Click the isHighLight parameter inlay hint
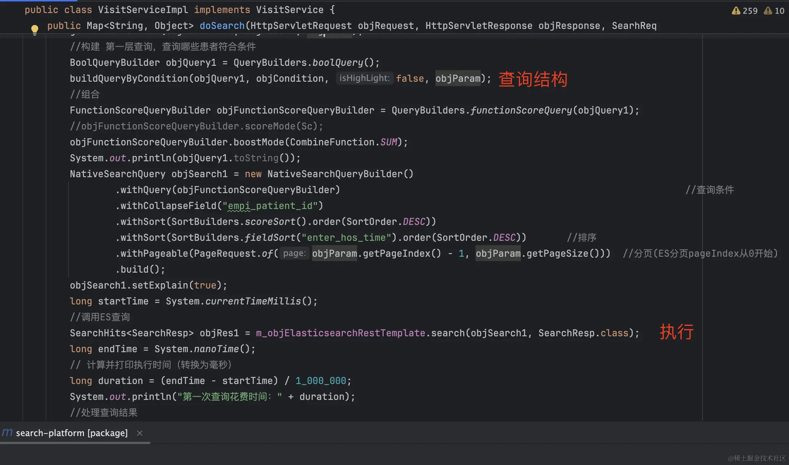789x465 pixels. tap(364, 78)
